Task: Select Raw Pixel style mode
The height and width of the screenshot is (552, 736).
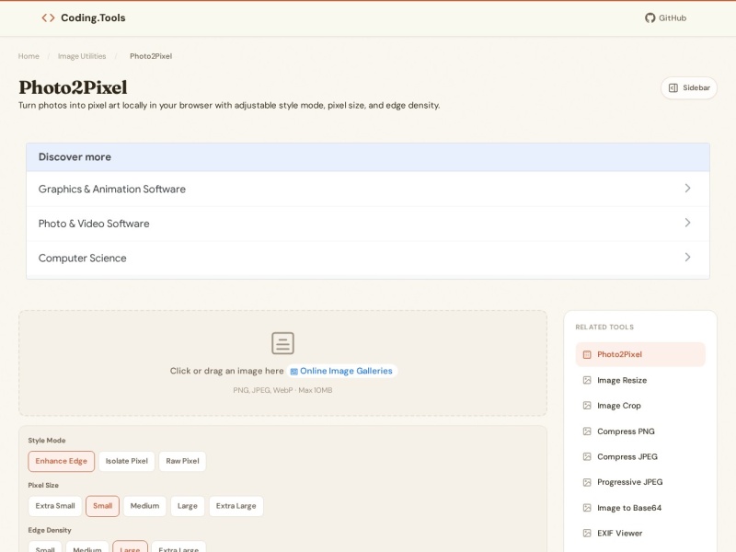Action: pyautogui.click(x=182, y=461)
